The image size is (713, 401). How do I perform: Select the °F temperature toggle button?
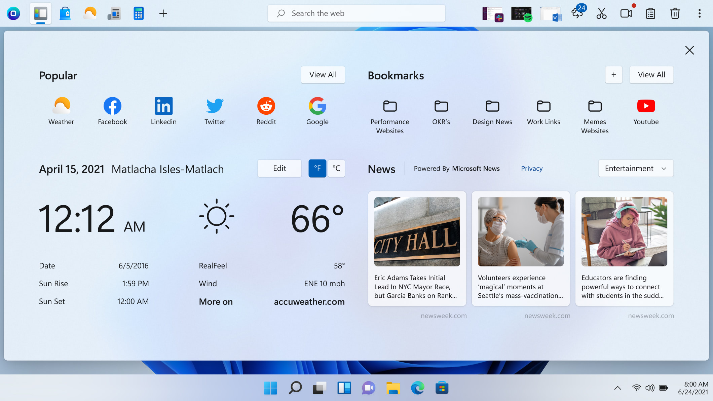point(317,169)
